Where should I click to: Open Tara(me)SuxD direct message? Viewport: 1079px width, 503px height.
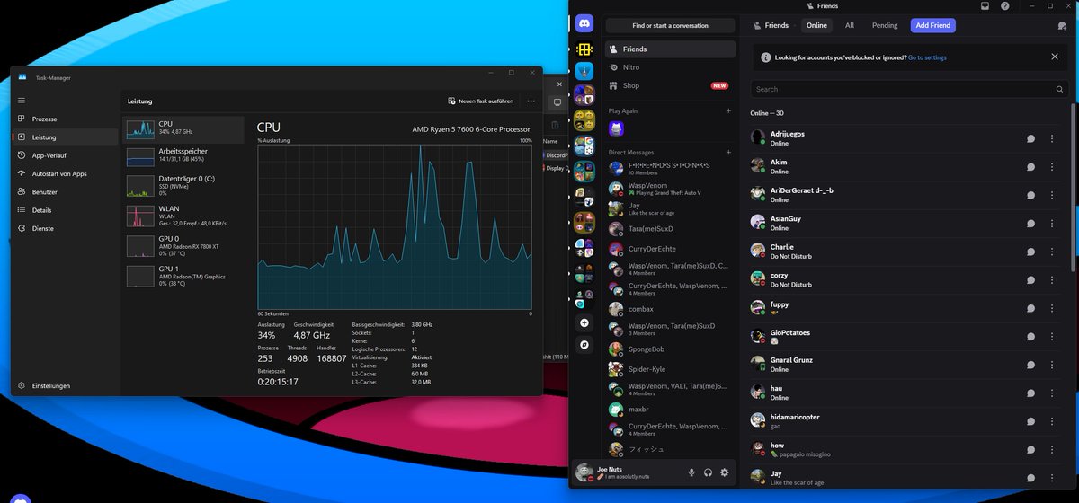[671, 229]
